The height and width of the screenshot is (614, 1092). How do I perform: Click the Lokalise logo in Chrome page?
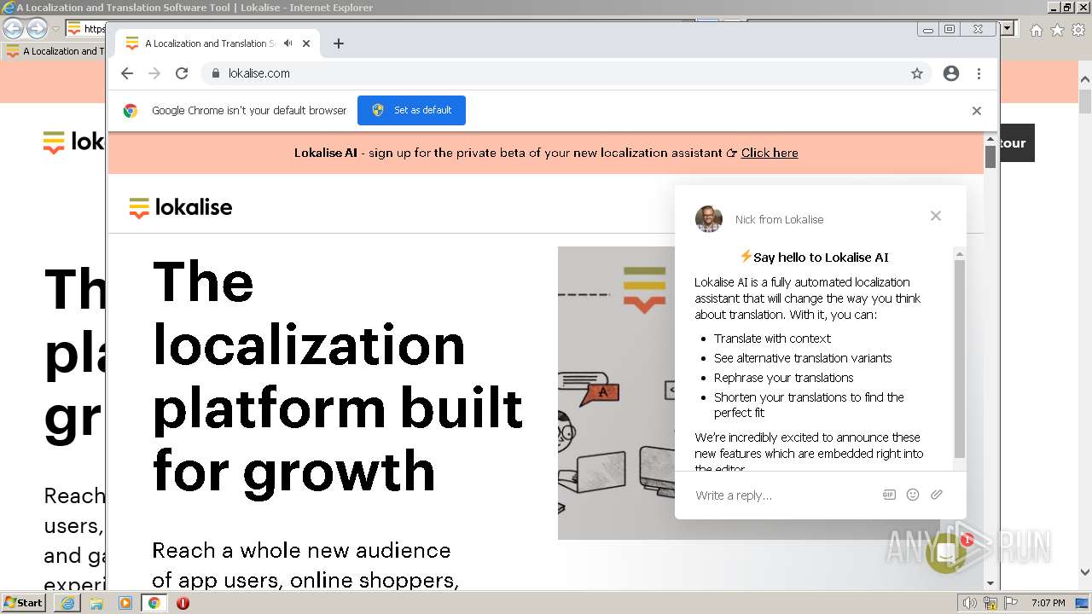(181, 207)
